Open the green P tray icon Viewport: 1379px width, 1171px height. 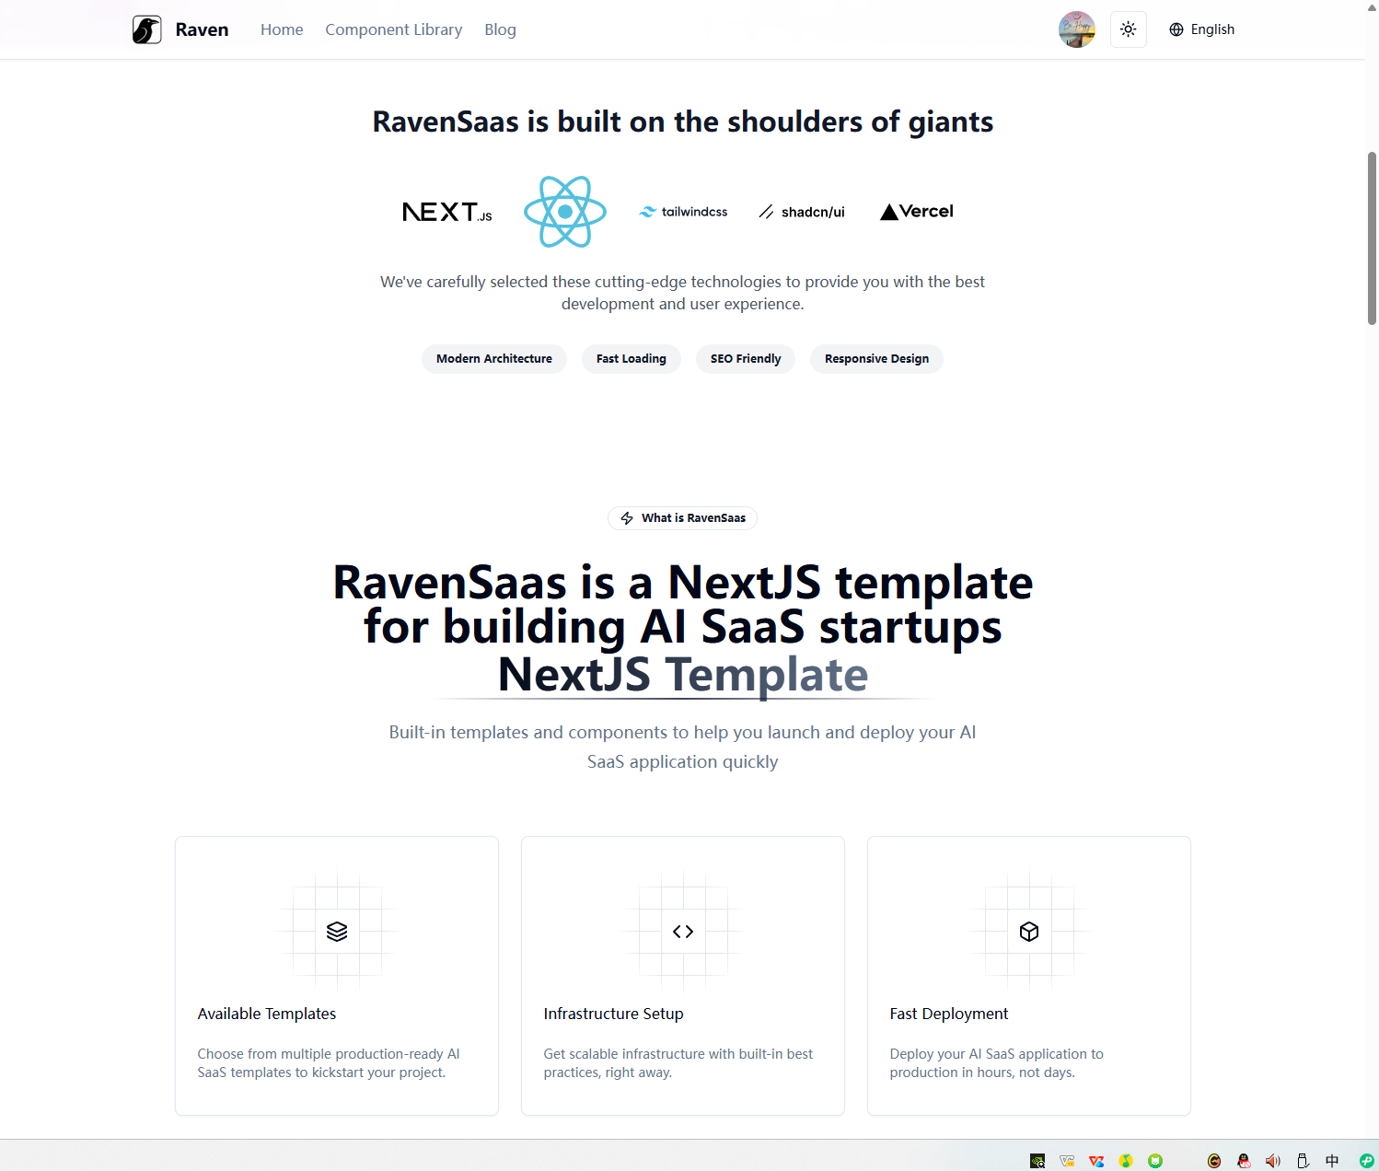tap(1367, 1161)
